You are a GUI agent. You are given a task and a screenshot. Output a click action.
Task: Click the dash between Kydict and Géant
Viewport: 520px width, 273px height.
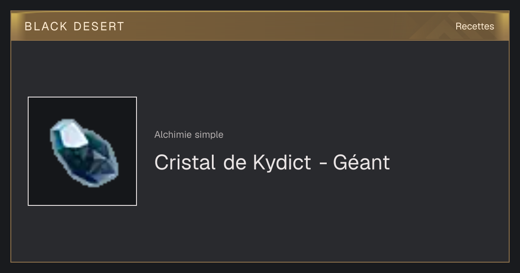coord(322,164)
